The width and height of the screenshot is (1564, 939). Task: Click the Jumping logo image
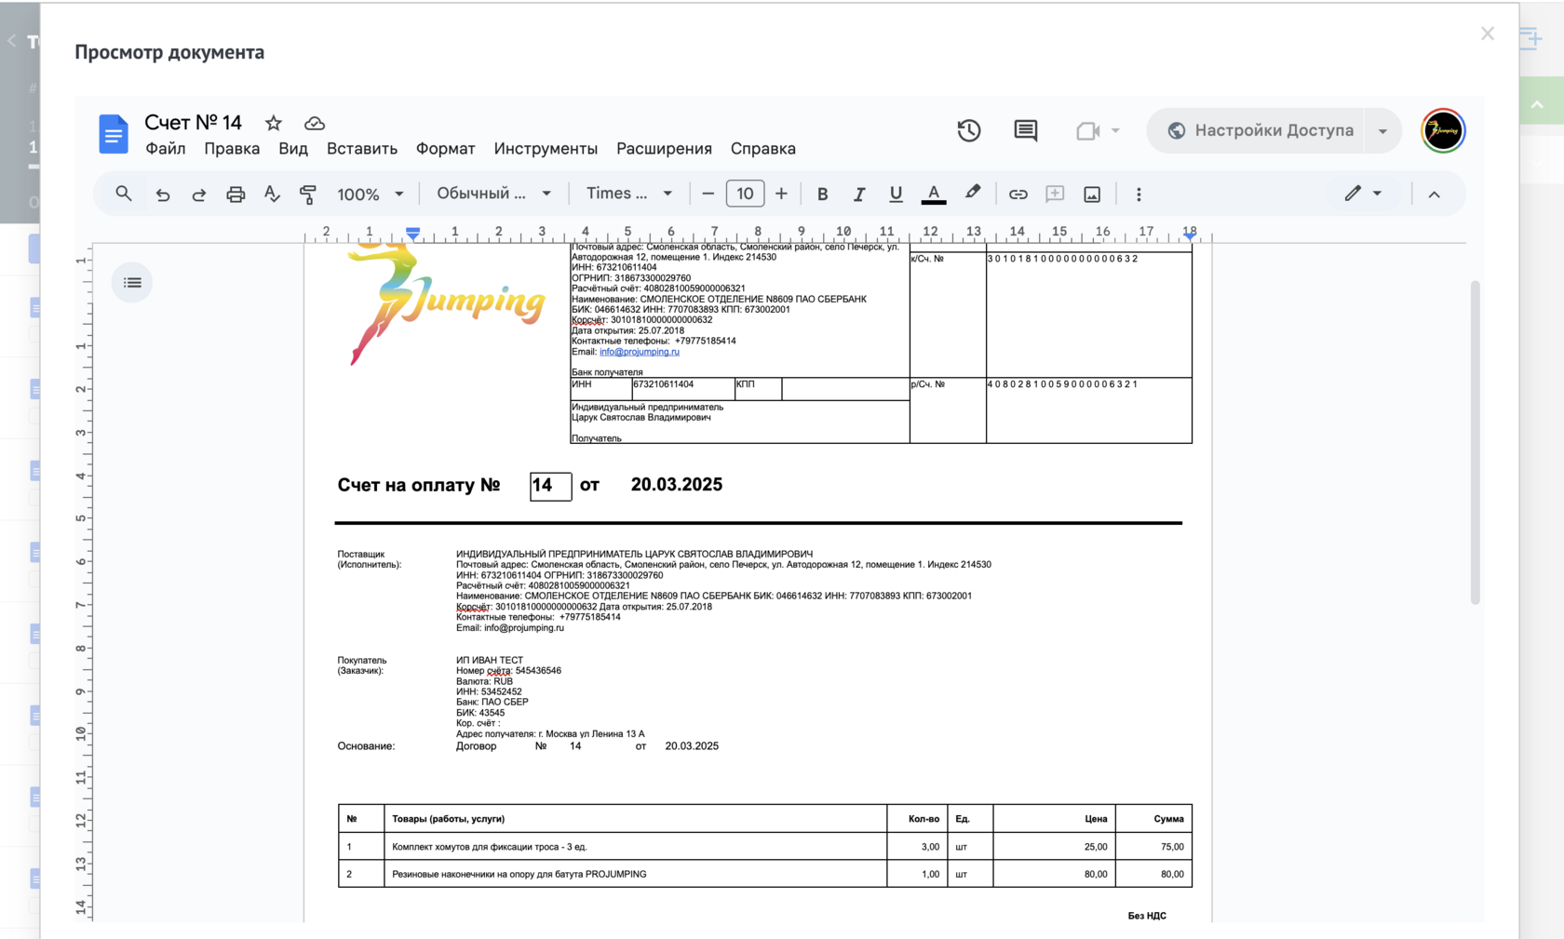(446, 304)
